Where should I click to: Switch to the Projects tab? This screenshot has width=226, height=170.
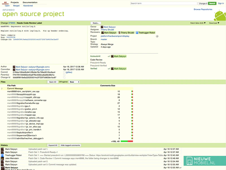tap(15, 2)
